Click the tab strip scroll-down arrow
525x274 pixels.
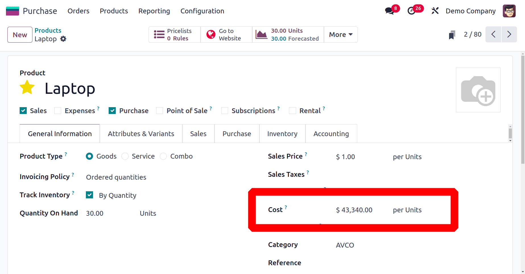[510, 141]
